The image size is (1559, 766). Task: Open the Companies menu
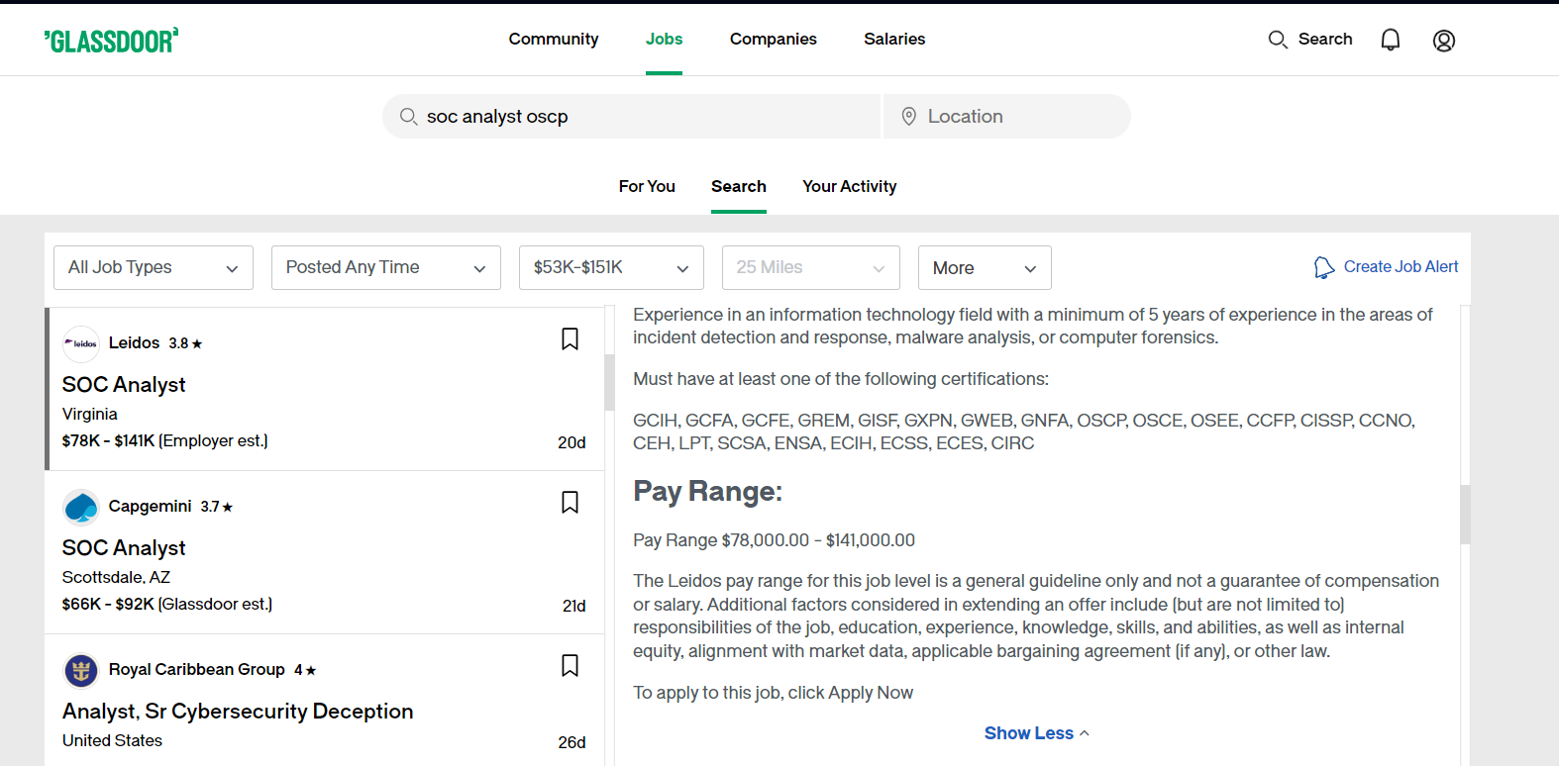[774, 39]
